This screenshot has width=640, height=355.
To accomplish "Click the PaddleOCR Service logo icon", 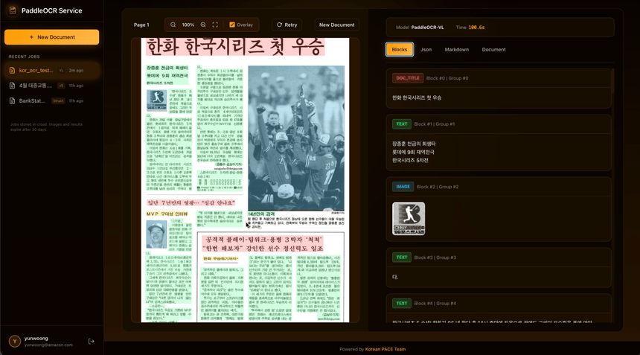I will click(13, 10).
